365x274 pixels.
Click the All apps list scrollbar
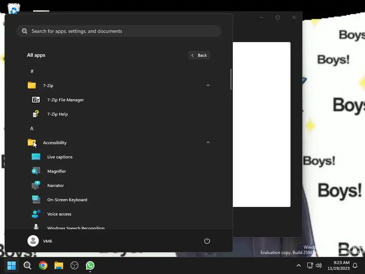coord(231,79)
